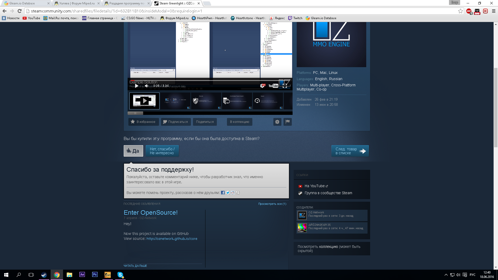Screen dimensions: 498x280
Task: Click ЧИТАТЬ ДАЛЬШЕ to read more
Action: 135,266
